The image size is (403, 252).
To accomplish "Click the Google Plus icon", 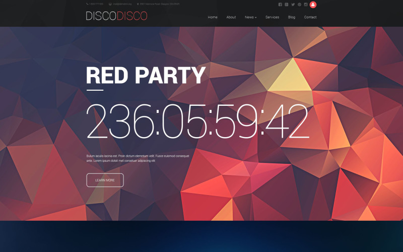I will pos(287,5).
